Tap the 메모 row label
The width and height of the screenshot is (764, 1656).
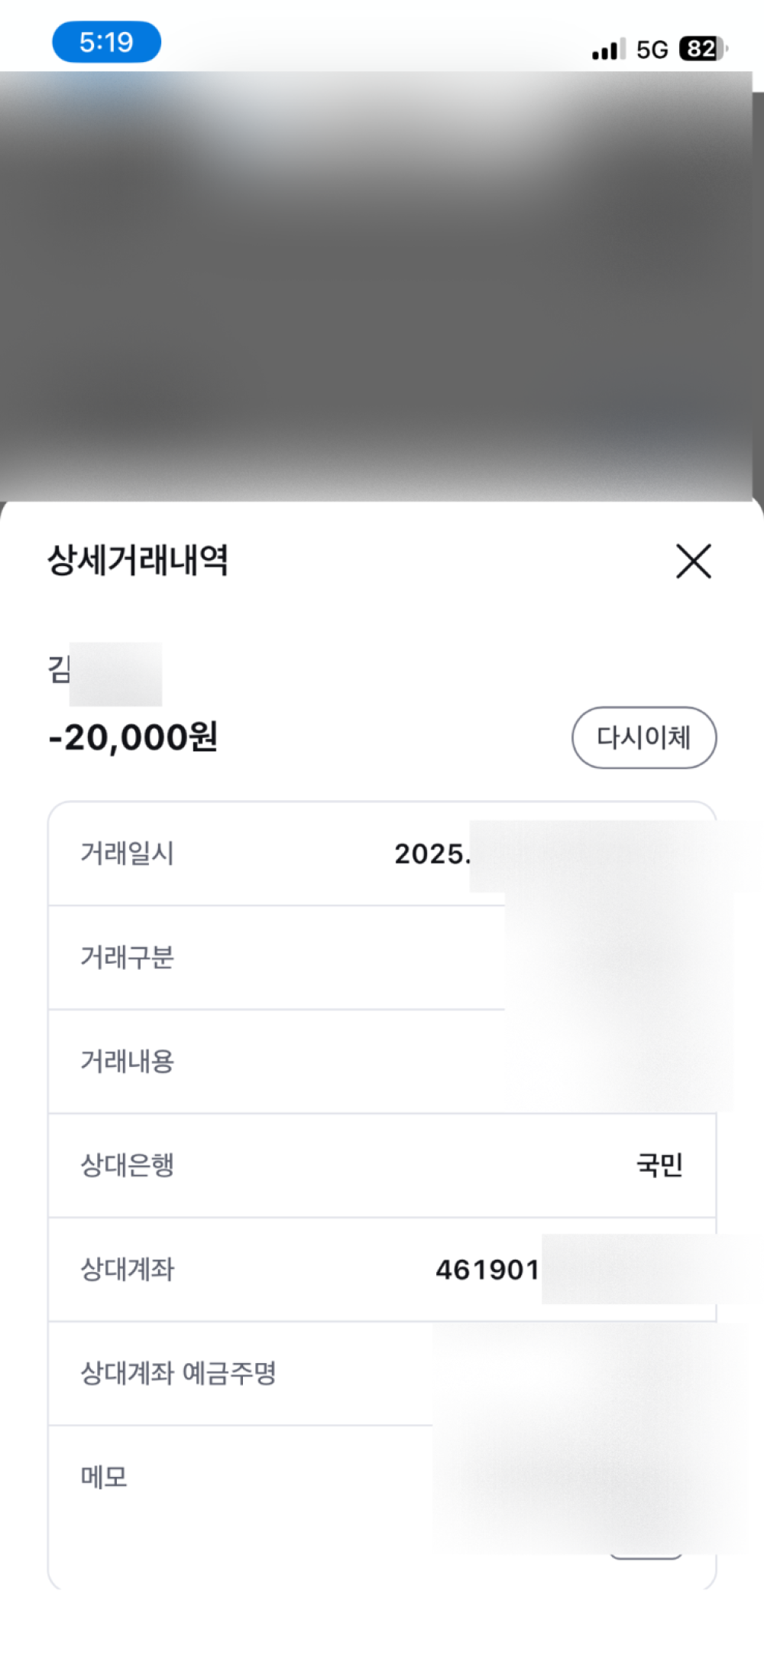(105, 1476)
